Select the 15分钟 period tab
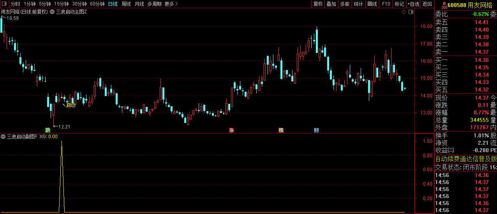Viewport: 497px width, 214px height. [x=62, y=4]
